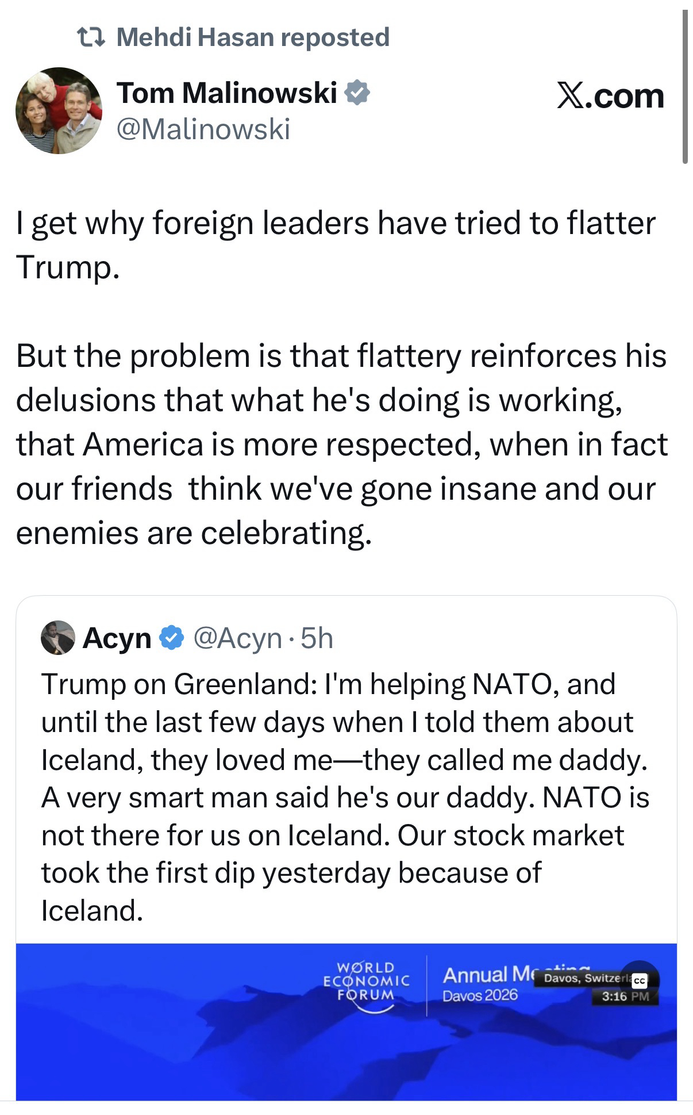
Task: Click the 5h timestamp on the quoted post
Action: pos(317,638)
